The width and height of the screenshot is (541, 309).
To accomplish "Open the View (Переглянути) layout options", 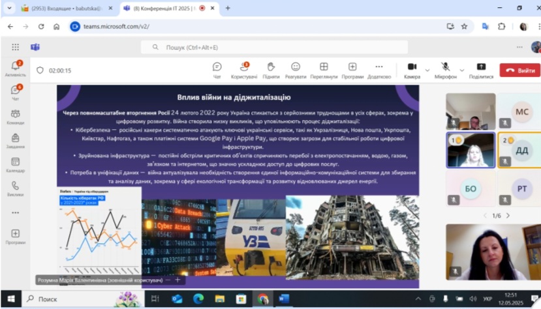I will click(x=324, y=69).
